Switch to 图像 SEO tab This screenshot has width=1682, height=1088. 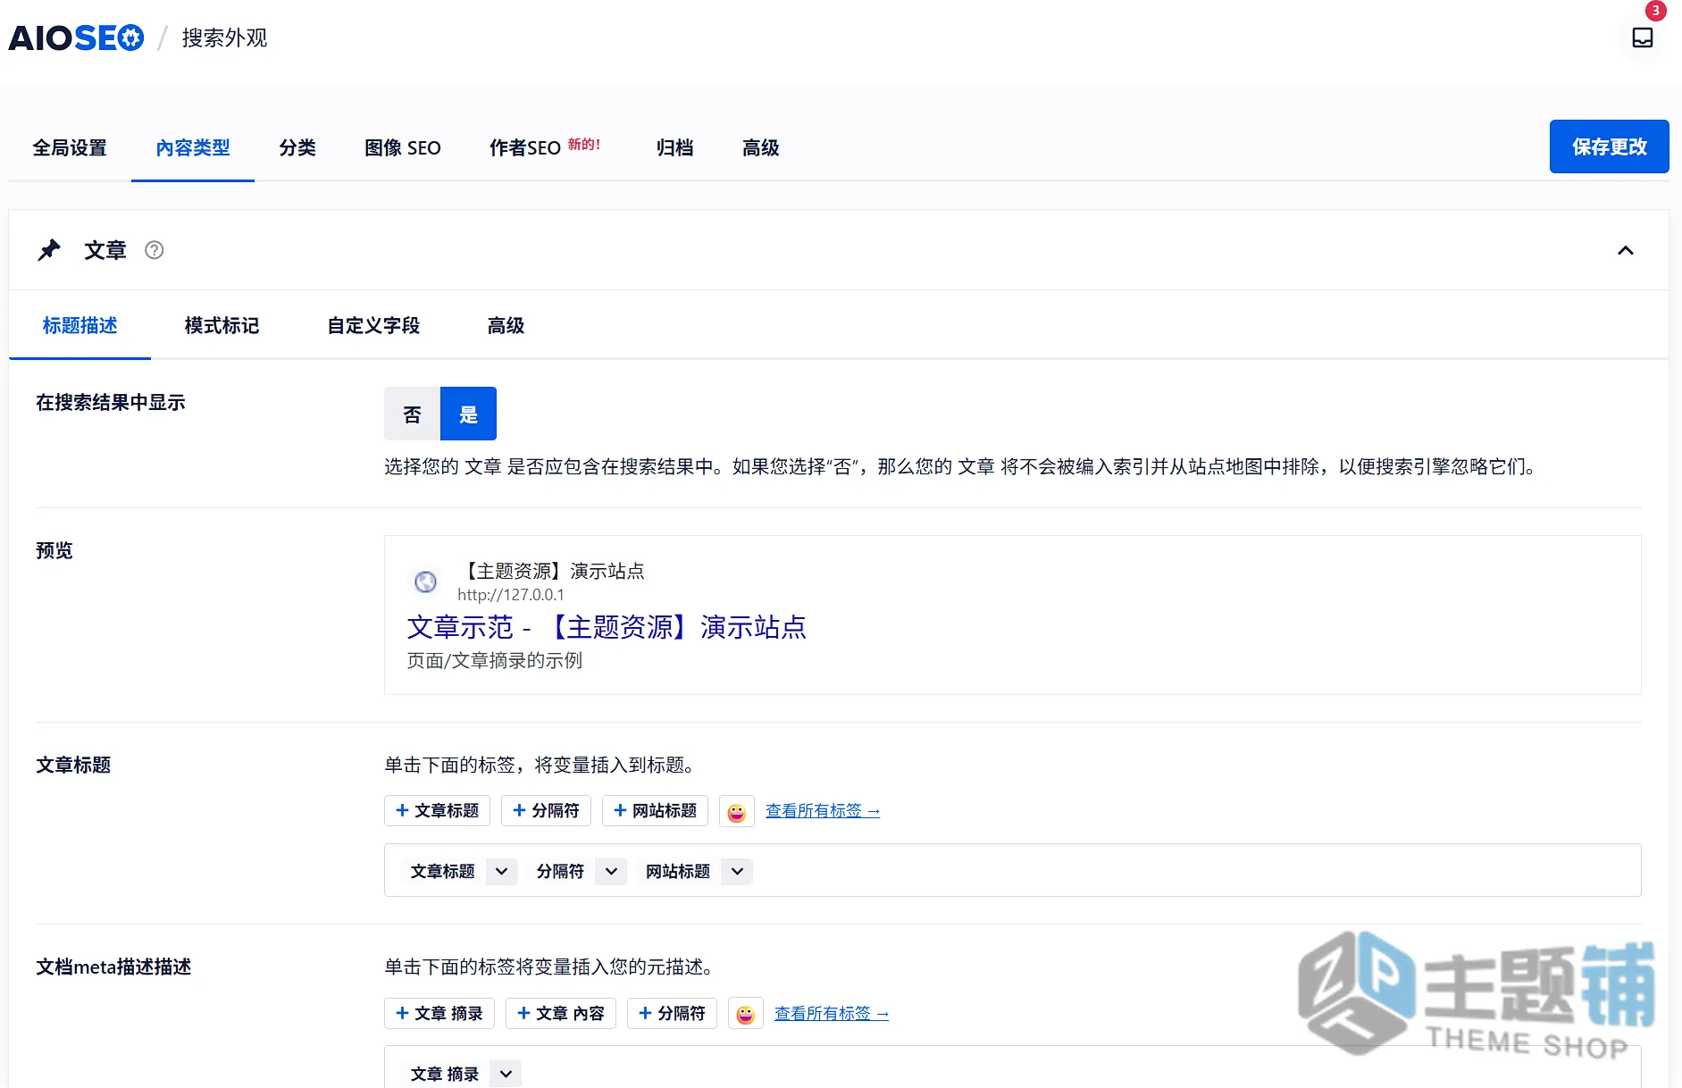[403, 147]
